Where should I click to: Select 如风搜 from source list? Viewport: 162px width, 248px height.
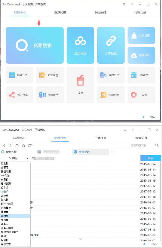15,200
